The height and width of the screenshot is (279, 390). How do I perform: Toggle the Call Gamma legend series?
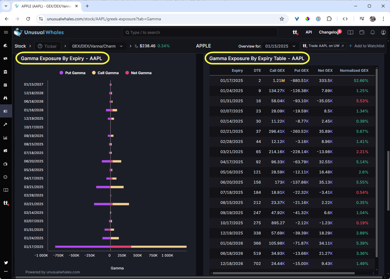pyautogui.click(x=105, y=73)
